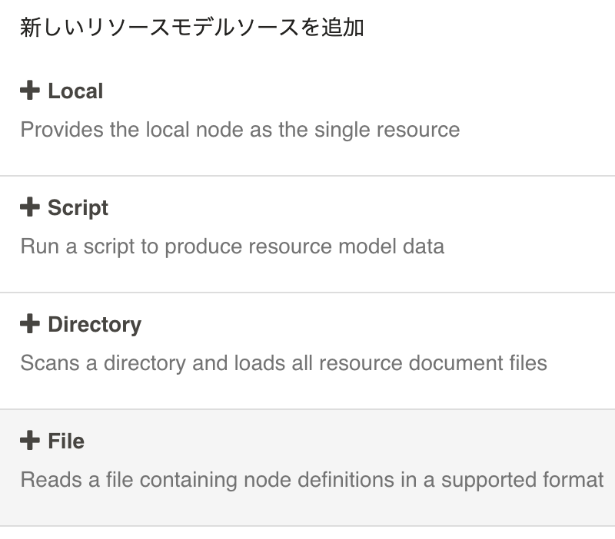Click "Run a script to produce" description
The height and width of the screenshot is (539, 615).
click(x=232, y=246)
